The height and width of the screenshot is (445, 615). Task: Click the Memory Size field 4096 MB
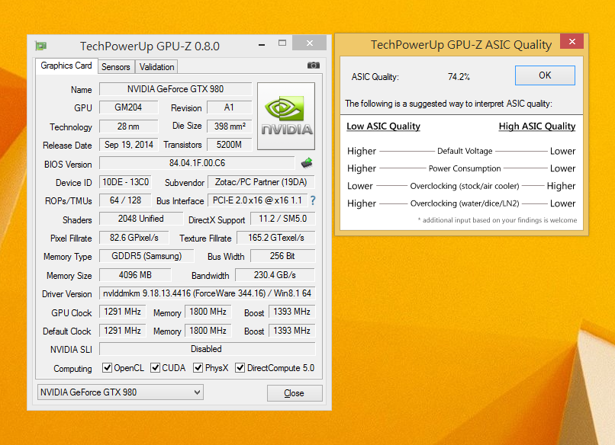135,274
